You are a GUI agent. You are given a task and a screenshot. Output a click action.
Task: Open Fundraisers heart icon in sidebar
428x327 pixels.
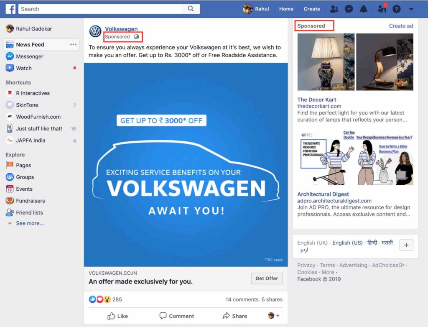coord(9,200)
